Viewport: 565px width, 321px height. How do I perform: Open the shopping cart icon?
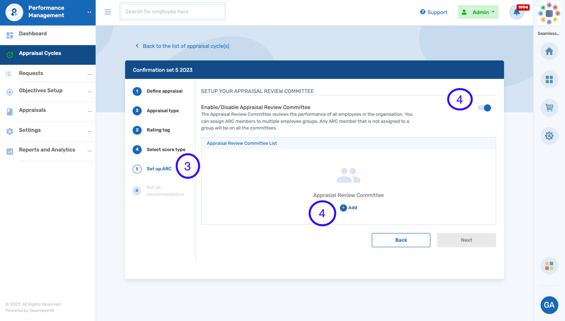549,108
